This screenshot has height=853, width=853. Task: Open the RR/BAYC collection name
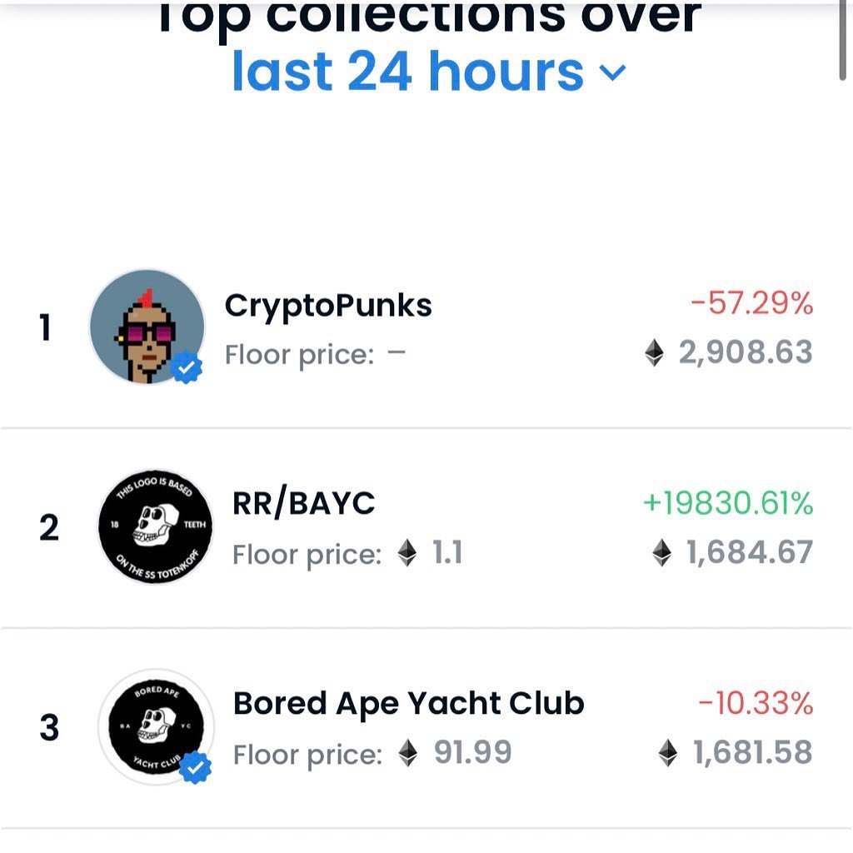[x=304, y=503]
